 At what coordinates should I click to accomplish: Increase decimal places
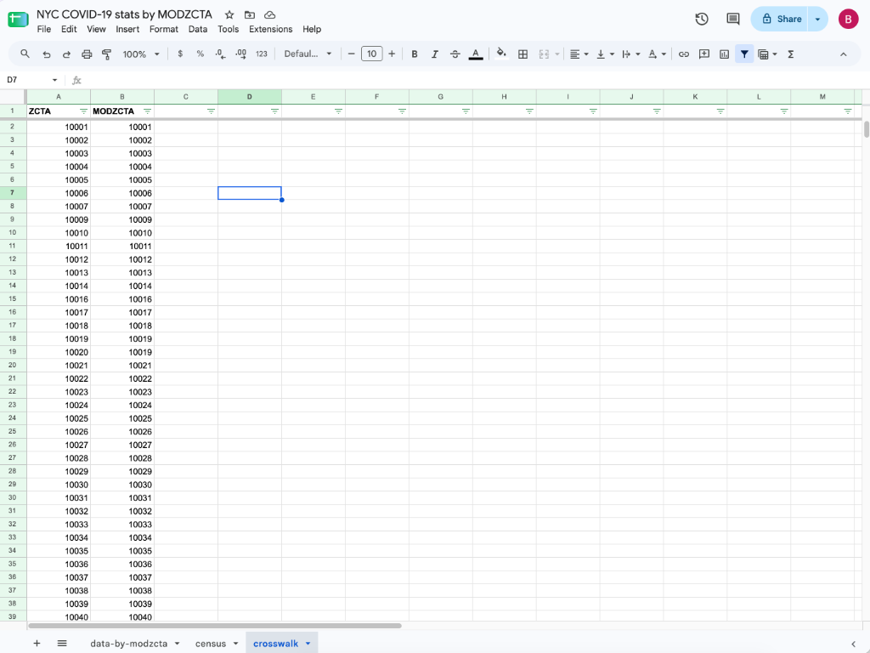(x=240, y=54)
